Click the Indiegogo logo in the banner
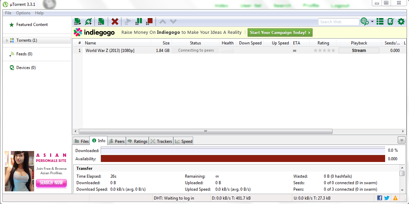 point(94,32)
